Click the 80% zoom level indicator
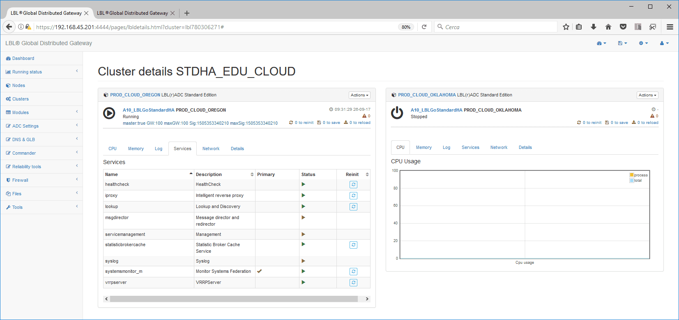The image size is (679, 320). pos(406,27)
